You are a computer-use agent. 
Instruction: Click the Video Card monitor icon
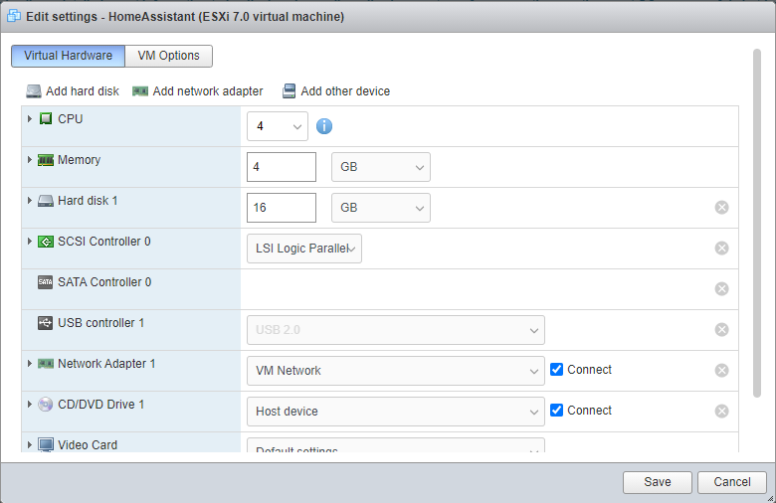pyautogui.click(x=46, y=444)
